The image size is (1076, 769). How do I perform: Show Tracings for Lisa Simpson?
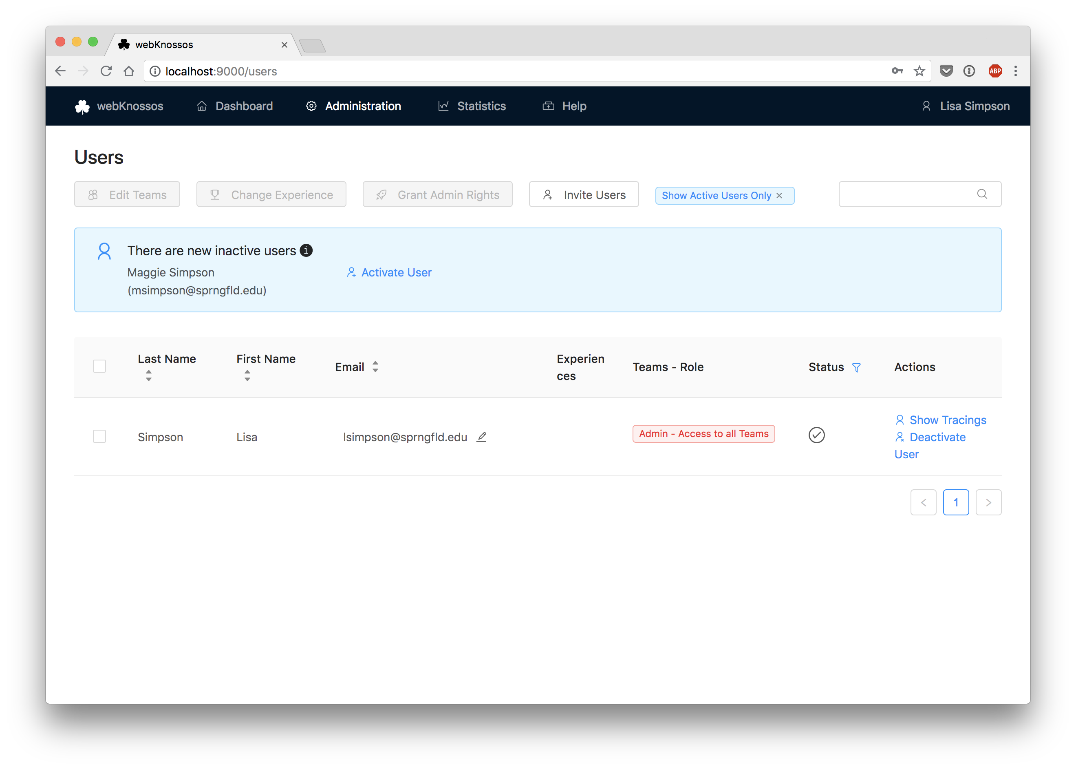[941, 420]
